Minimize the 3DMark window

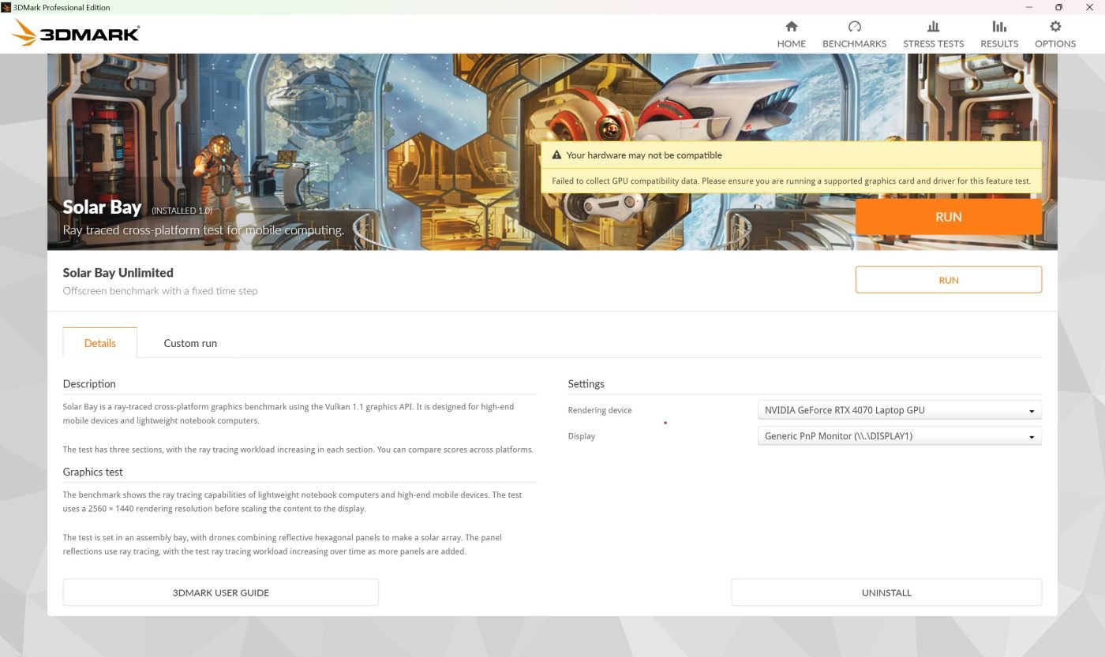pyautogui.click(x=1029, y=7)
